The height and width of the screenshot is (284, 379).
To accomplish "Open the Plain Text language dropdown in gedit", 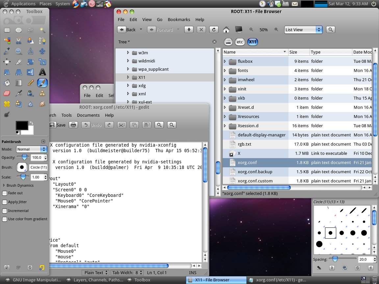I will click(95, 272).
